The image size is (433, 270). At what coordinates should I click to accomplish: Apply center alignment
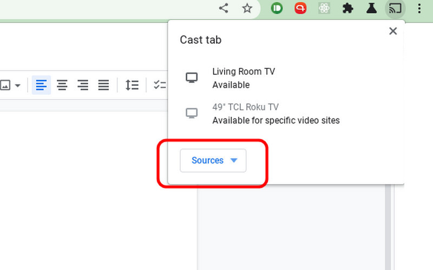pos(62,85)
